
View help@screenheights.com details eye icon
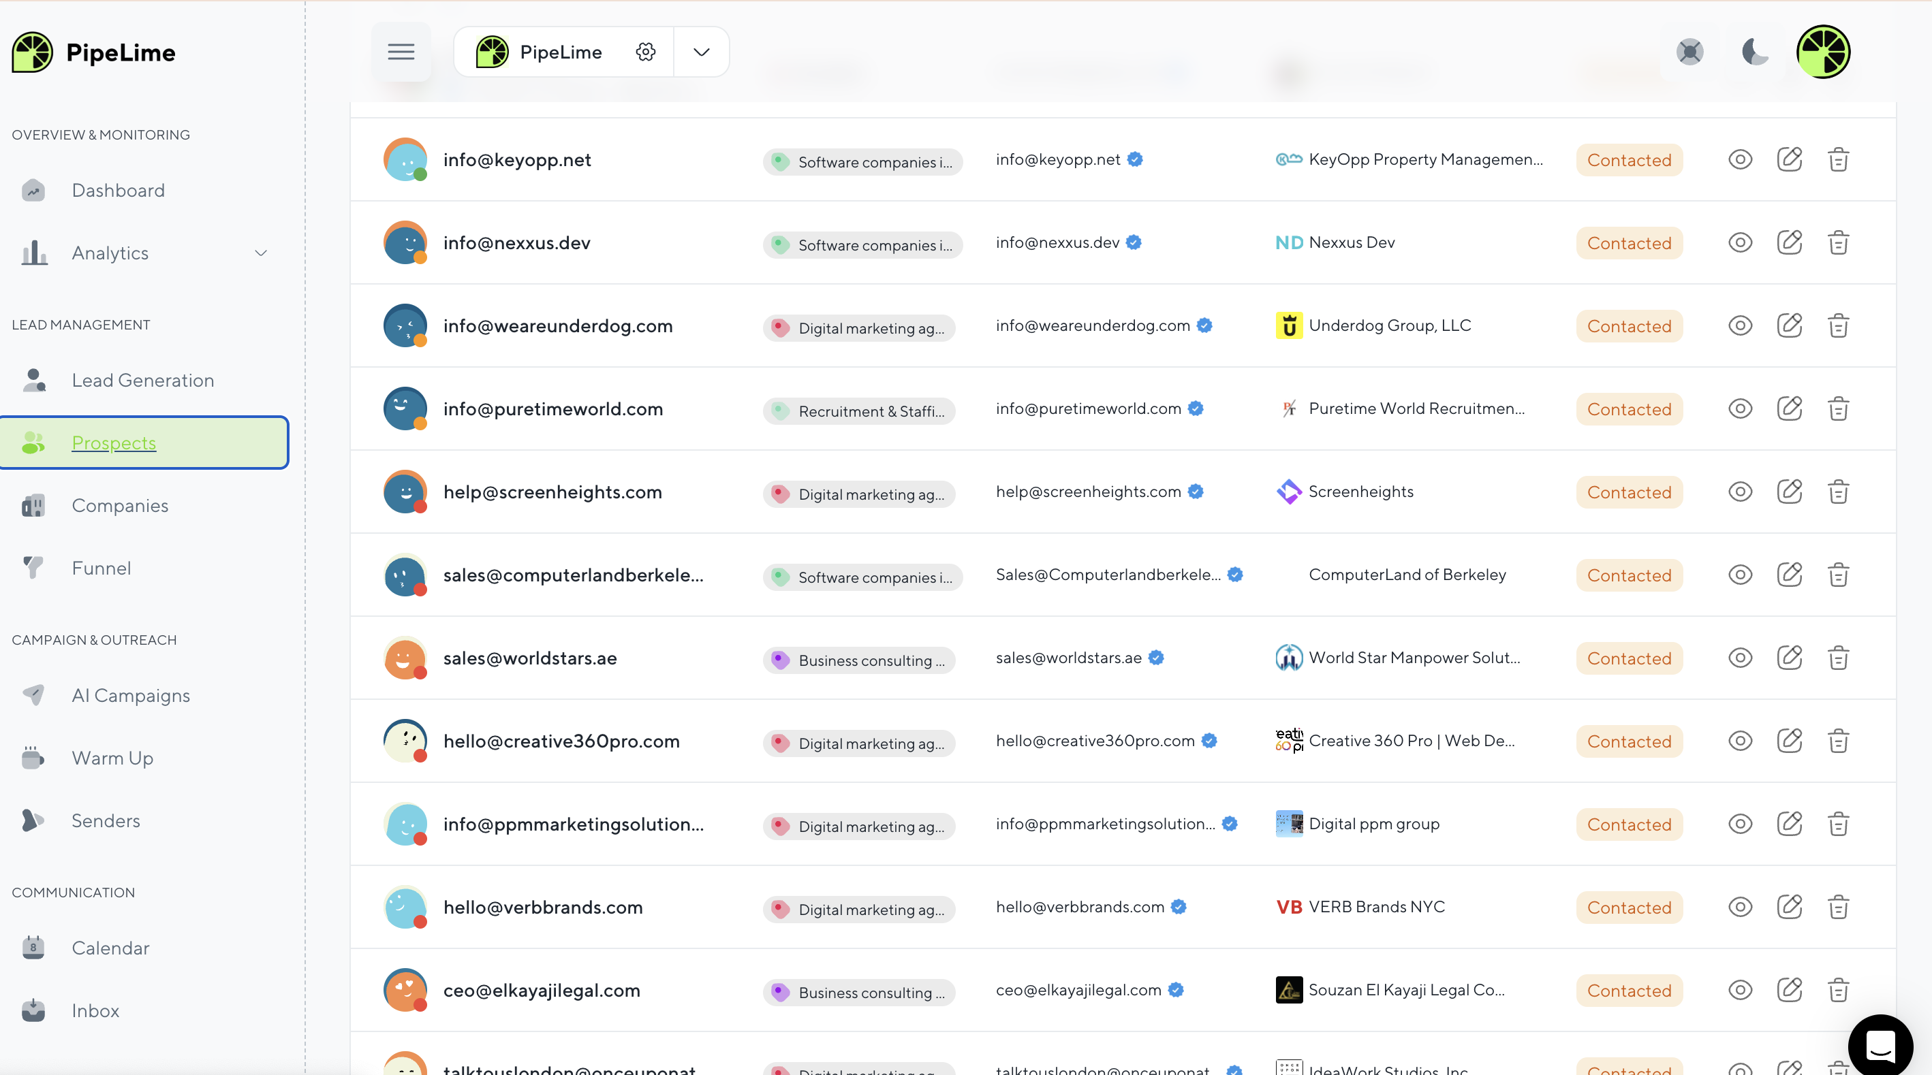click(1740, 492)
